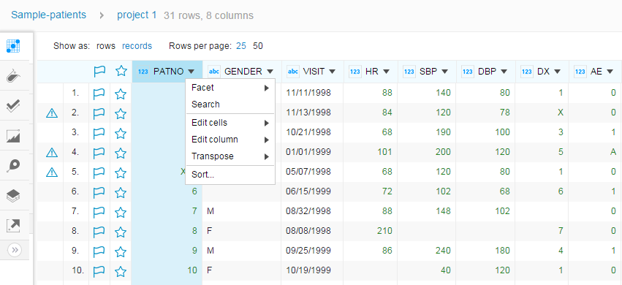Screen dimensions: 622x285
Task: Click the flag icon in header
Action: (99, 72)
